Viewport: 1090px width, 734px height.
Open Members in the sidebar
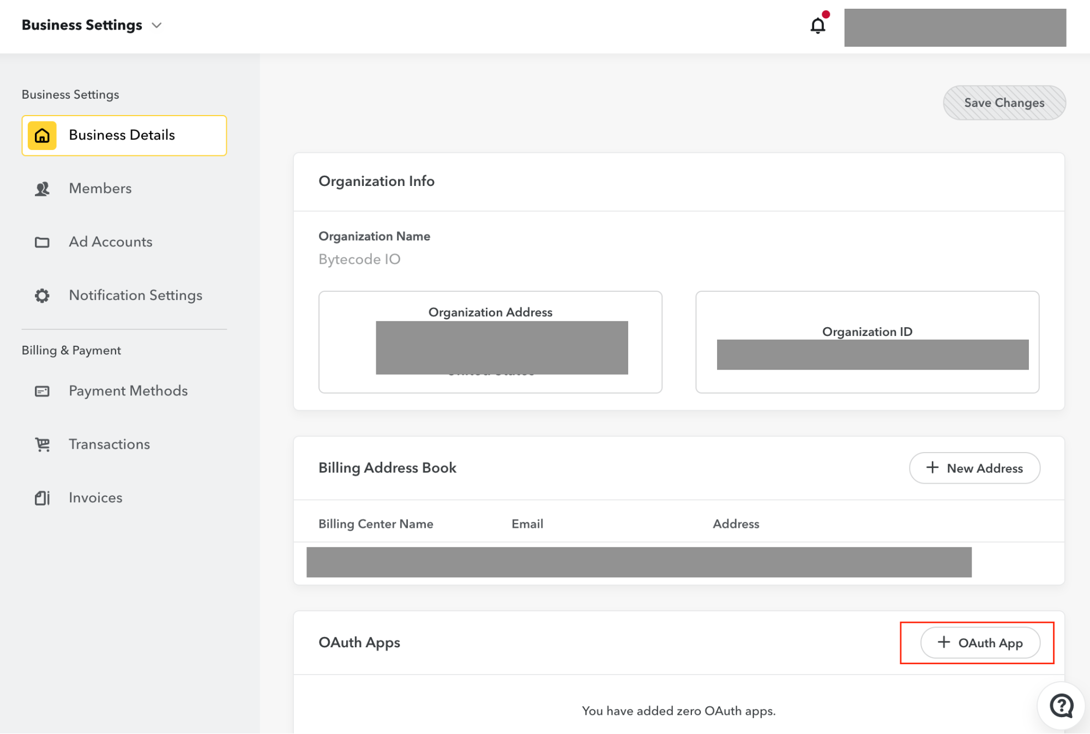coord(100,189)
